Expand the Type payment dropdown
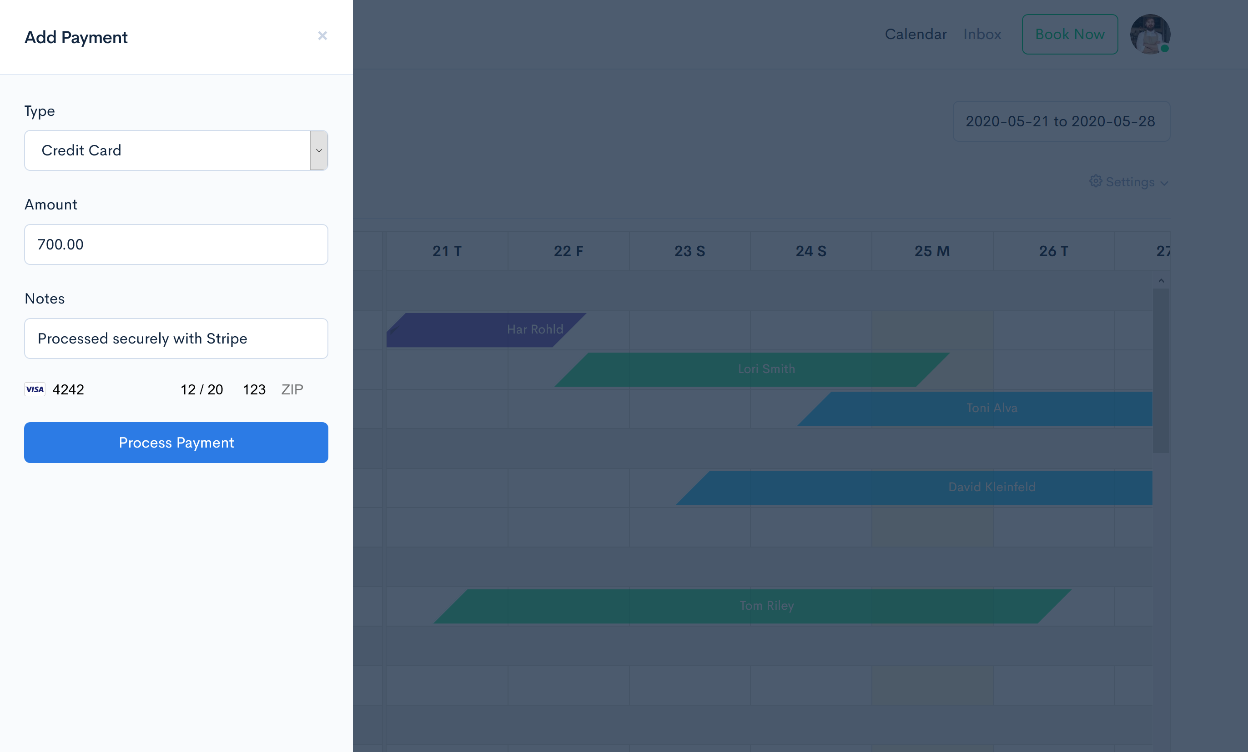Image resolution: width=1248 pixels, height=752 pixels. tap(318, 149)
